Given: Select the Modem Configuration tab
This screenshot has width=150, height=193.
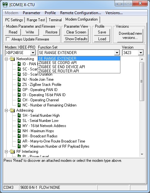Looking at the screenshot, I should (x=81, y=19).
